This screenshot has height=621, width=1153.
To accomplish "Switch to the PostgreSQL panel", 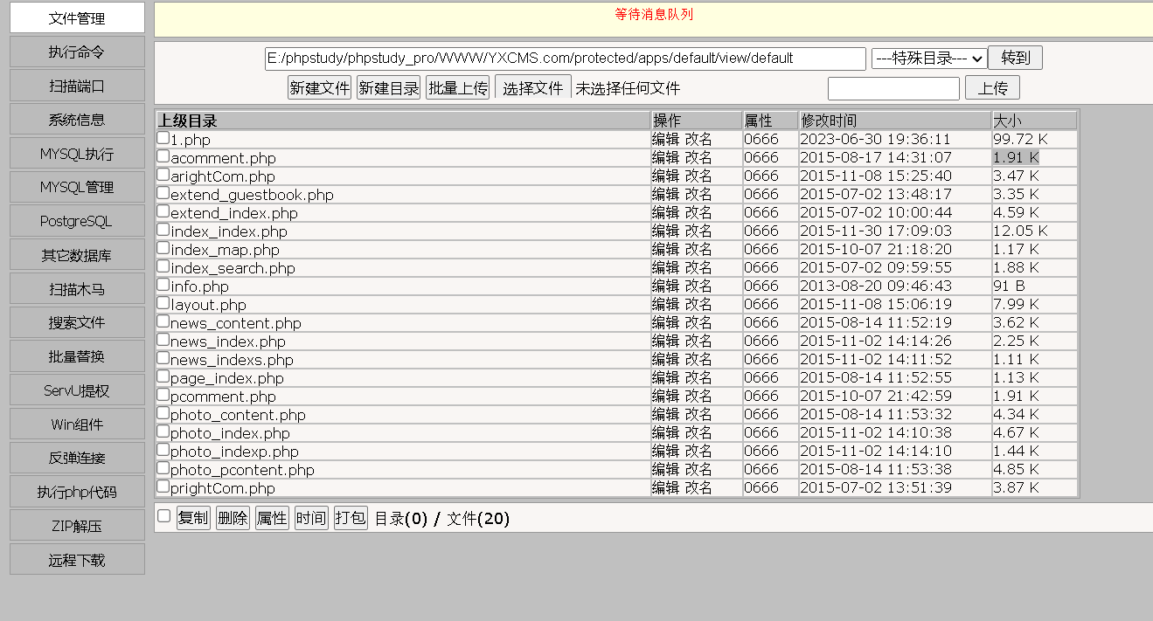I will tap(76, 221).
